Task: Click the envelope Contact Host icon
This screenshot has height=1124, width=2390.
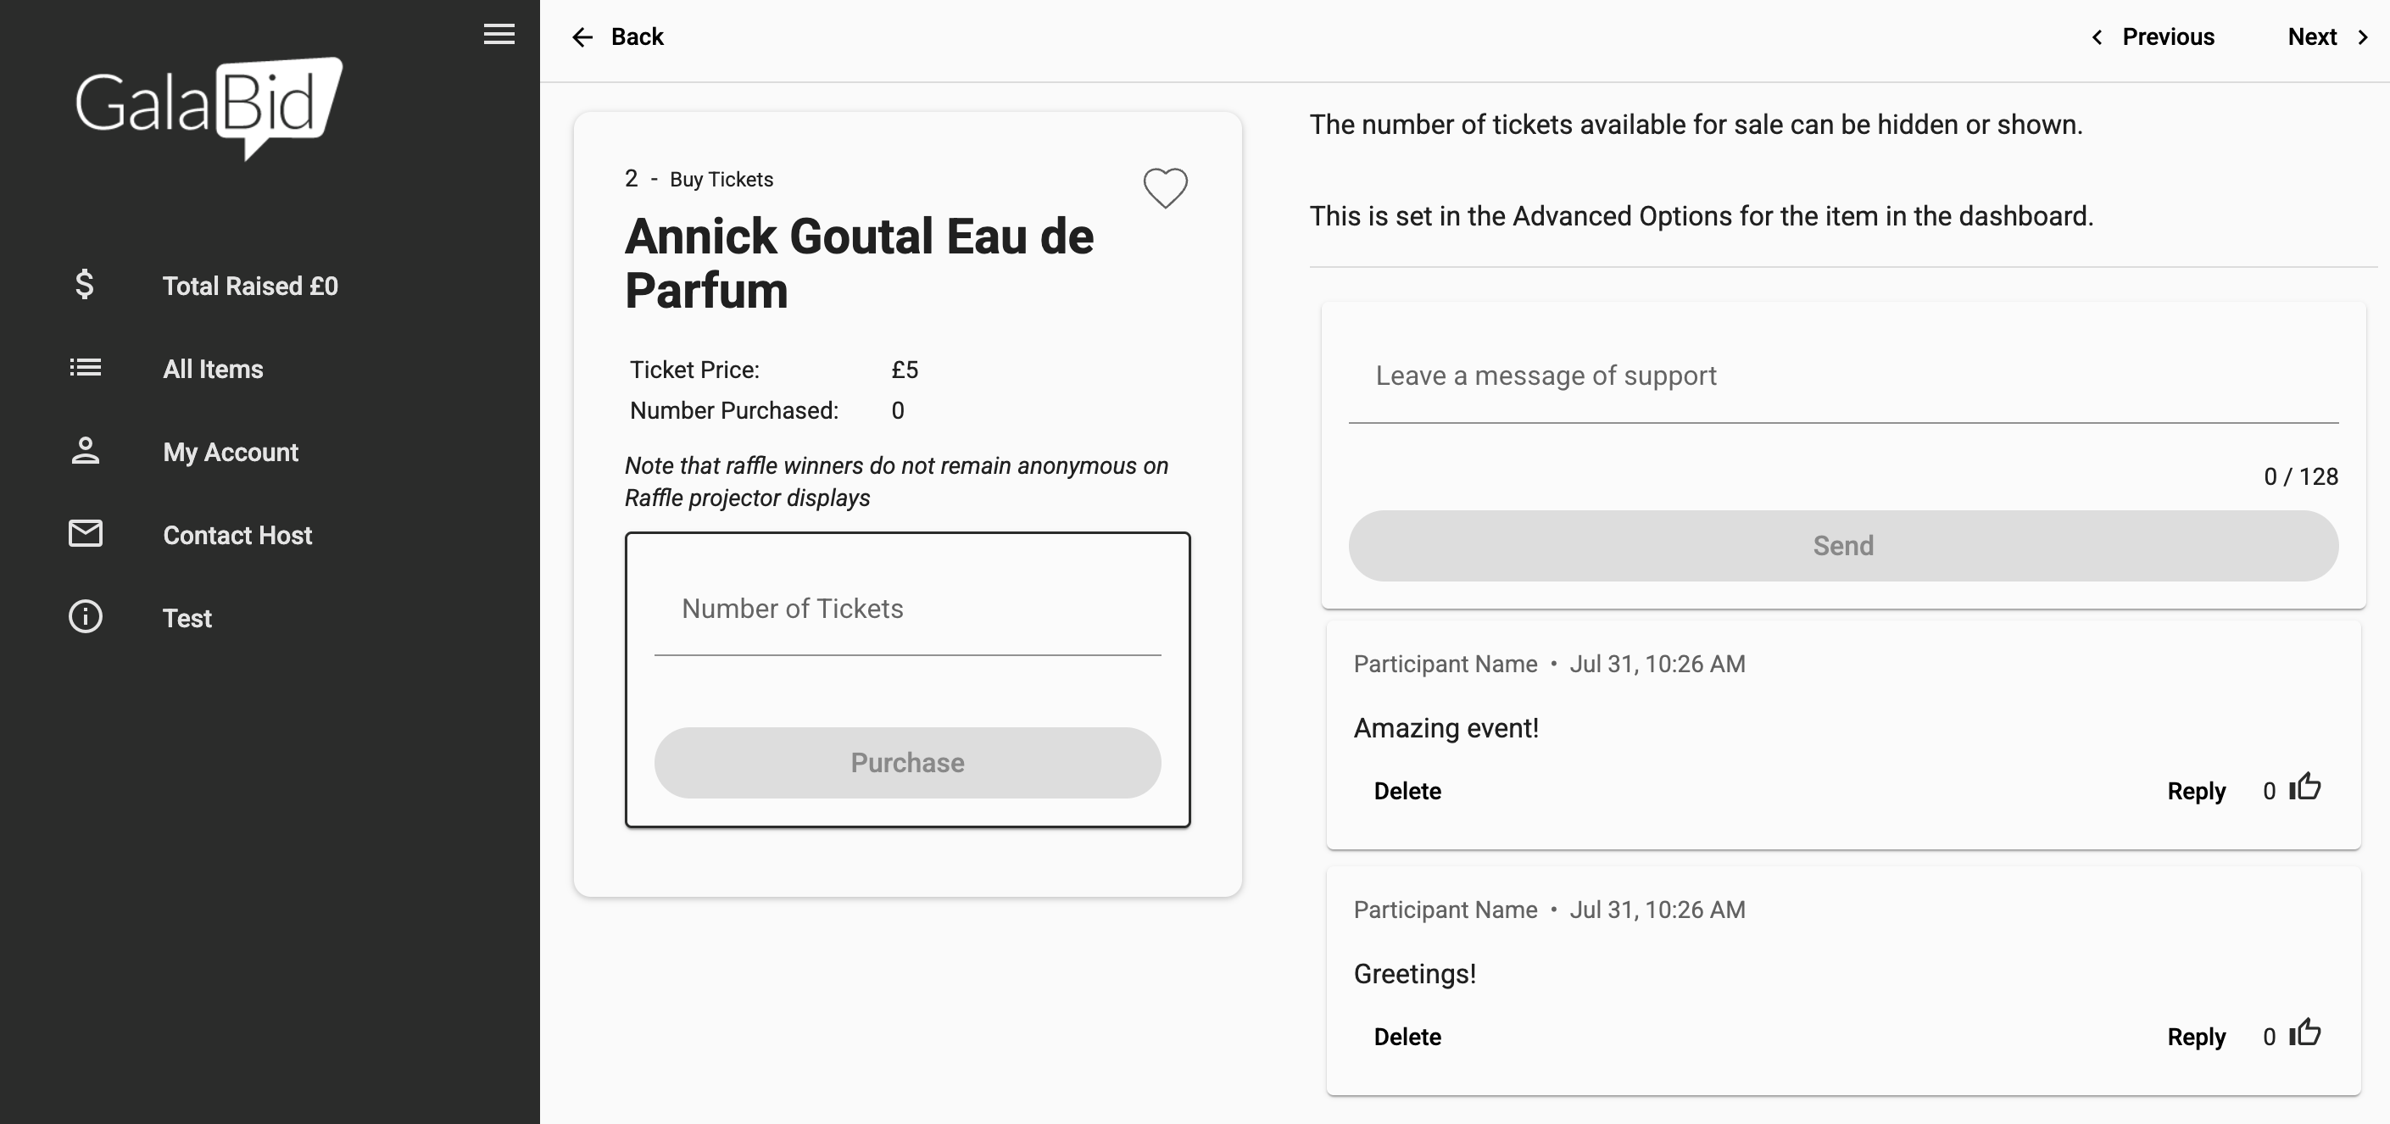Action: tap(86, 534)
